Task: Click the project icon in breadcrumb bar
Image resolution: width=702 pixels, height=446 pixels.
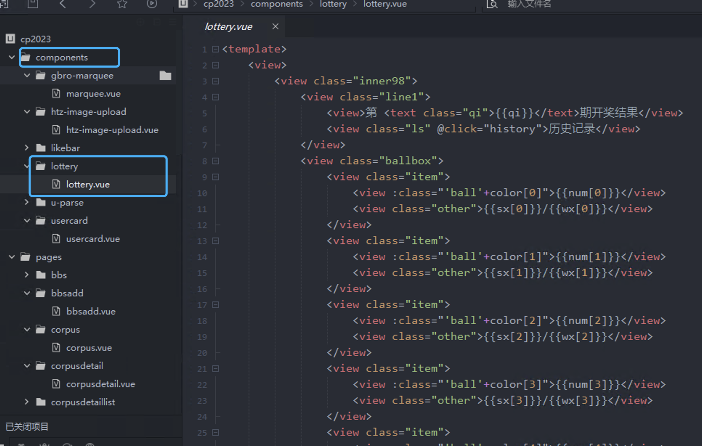Action: pos(183,4)
